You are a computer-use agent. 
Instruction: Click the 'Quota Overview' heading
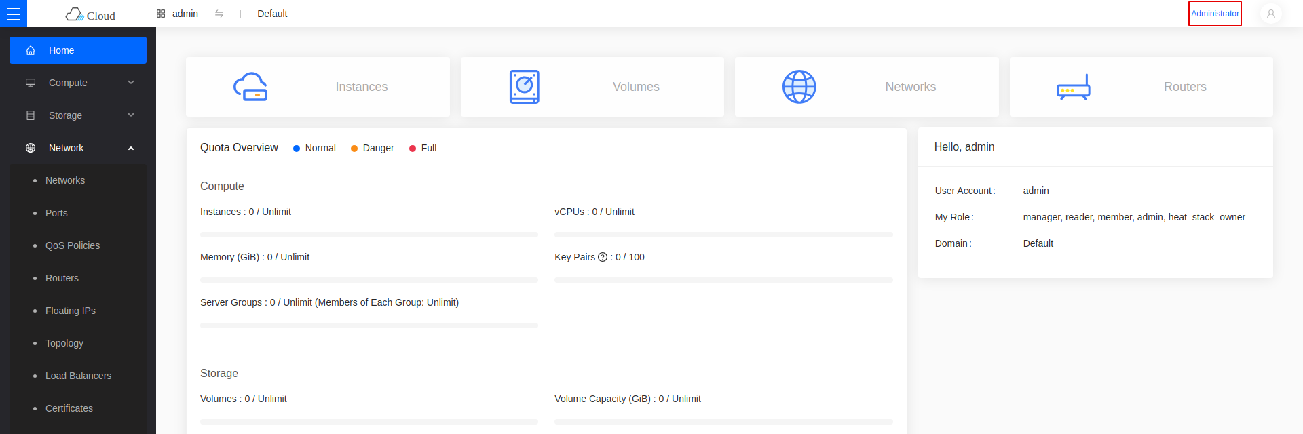pos(239,148)
